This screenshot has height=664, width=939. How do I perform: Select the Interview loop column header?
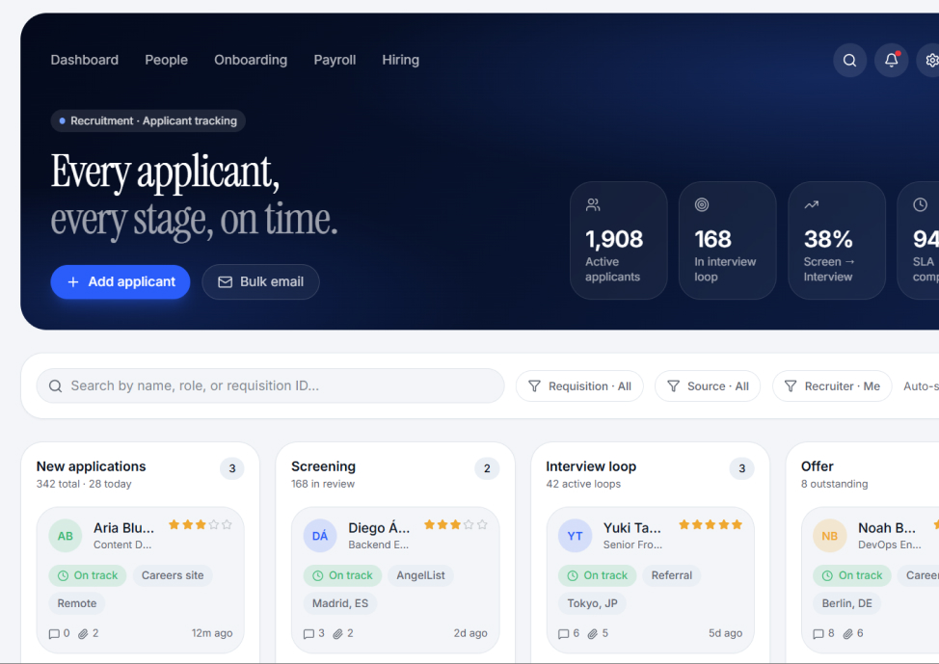591,466
